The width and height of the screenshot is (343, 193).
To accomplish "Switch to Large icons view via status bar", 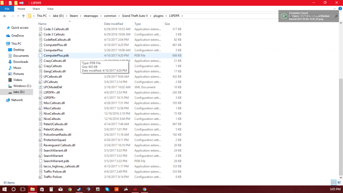I will tap(339, 182).
